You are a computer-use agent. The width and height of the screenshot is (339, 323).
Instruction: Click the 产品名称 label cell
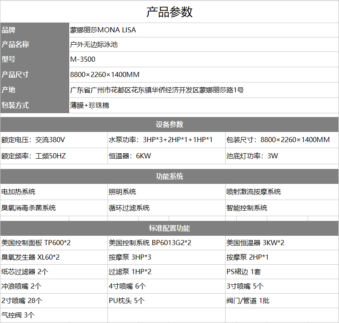point(15,45)
